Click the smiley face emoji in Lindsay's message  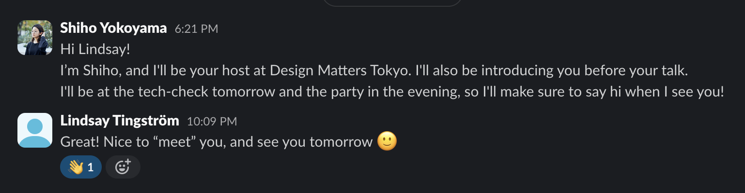pyautogui.click(x=387, y=141)
